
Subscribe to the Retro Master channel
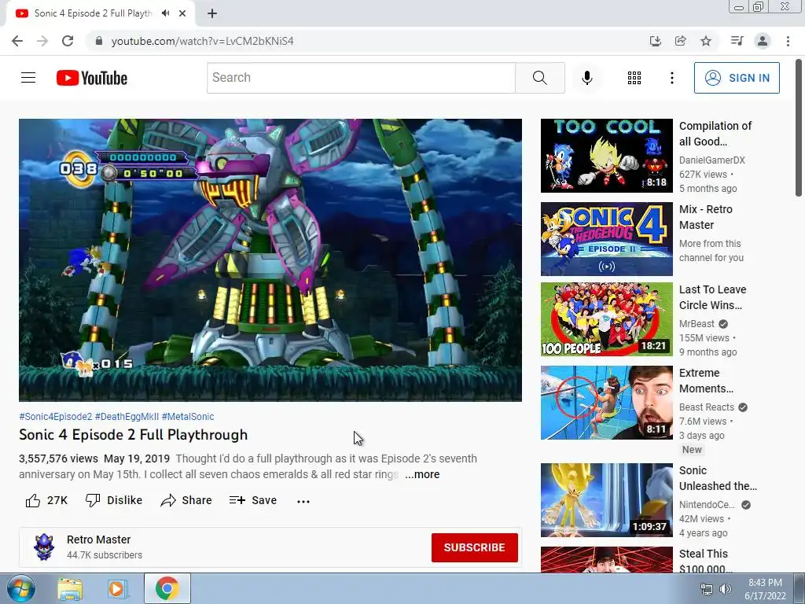474,547
